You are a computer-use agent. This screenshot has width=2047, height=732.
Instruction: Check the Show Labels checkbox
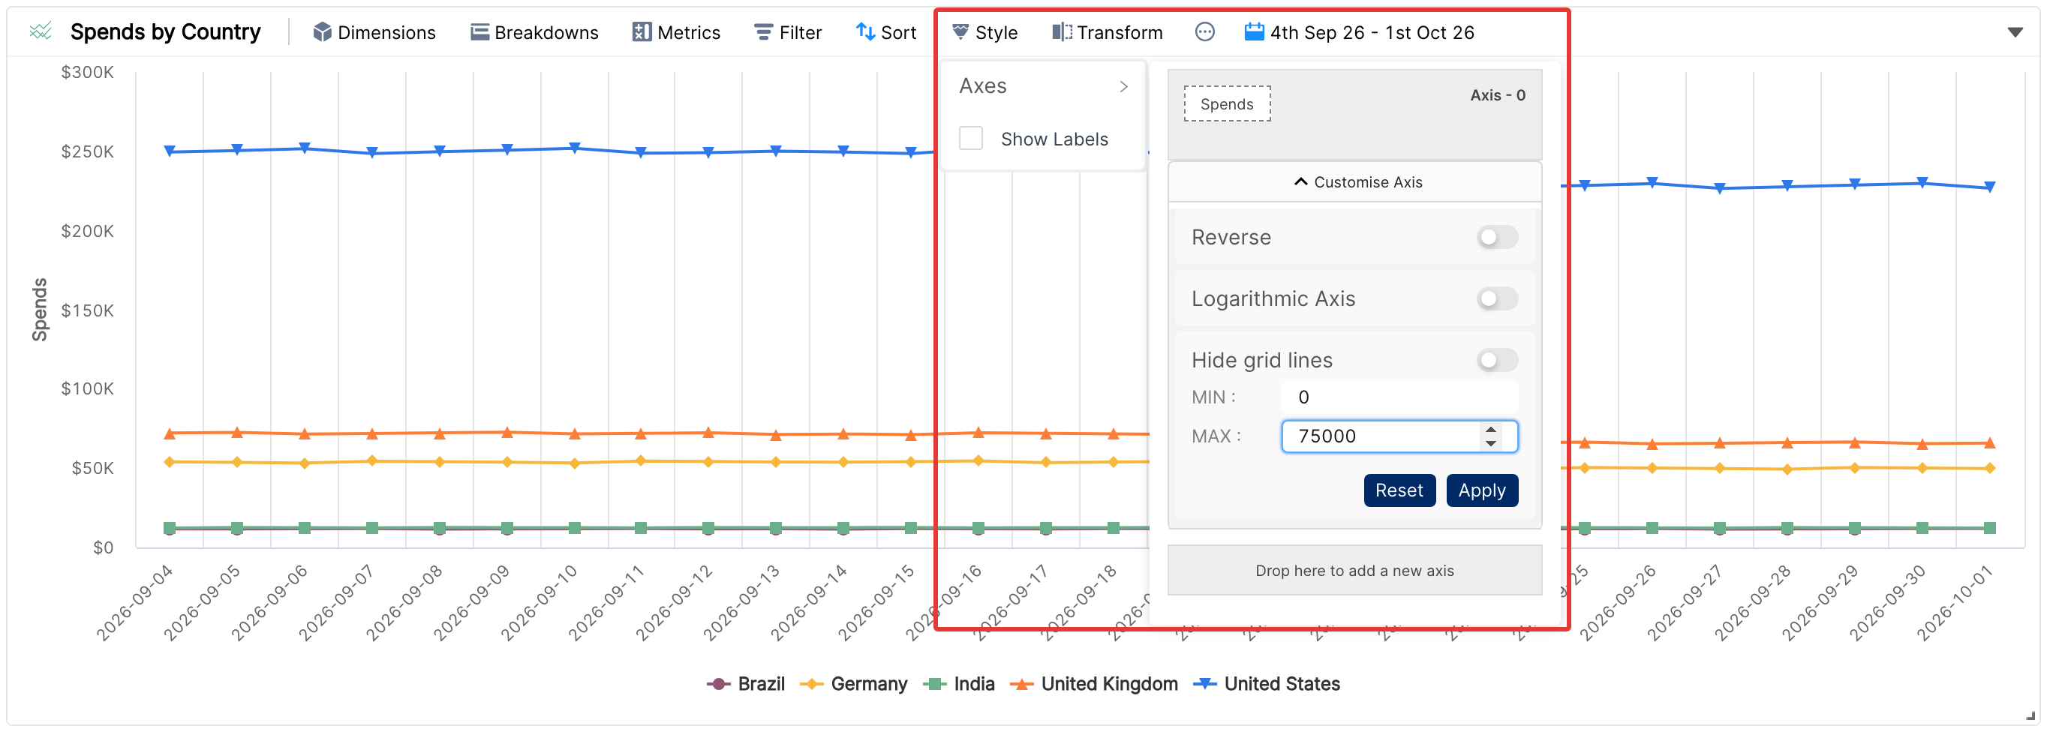click(x=971, y=139)
